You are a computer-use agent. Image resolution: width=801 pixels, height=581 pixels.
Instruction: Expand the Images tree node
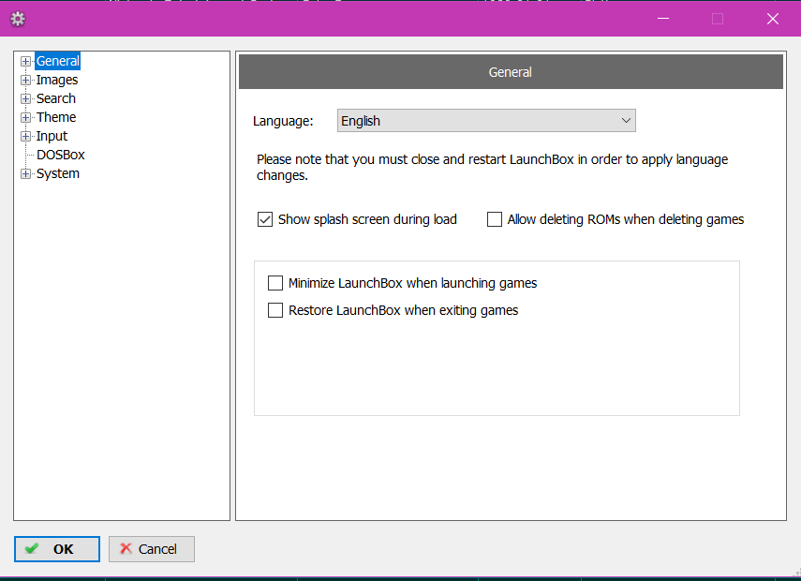coord(25,81)
